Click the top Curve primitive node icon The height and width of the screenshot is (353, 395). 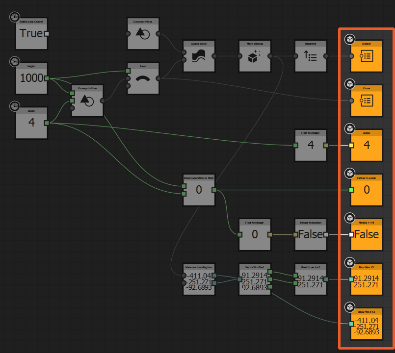pos(143,33)
